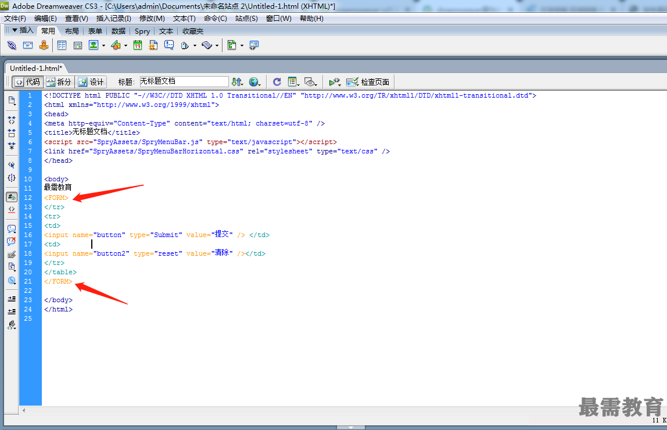Switch to Design view

(x=91, y=82)
